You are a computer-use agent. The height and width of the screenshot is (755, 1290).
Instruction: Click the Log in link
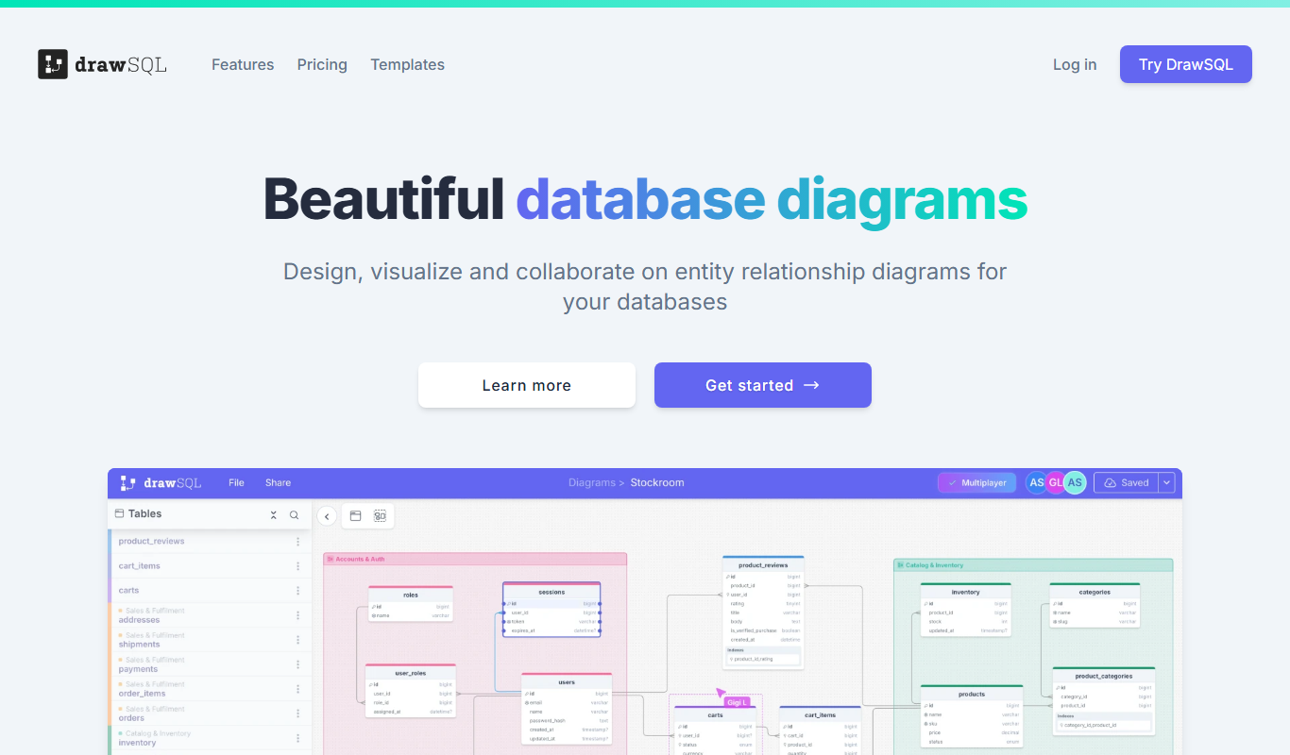pos(1075,64)
